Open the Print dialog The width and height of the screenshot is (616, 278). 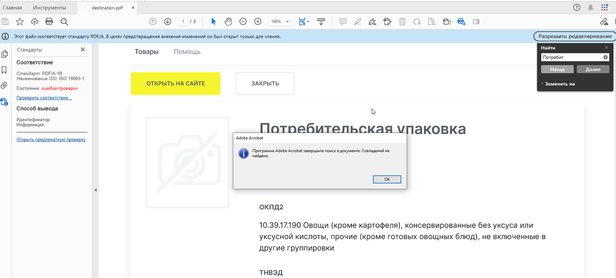pyautogui.click(x=49, y=21)
